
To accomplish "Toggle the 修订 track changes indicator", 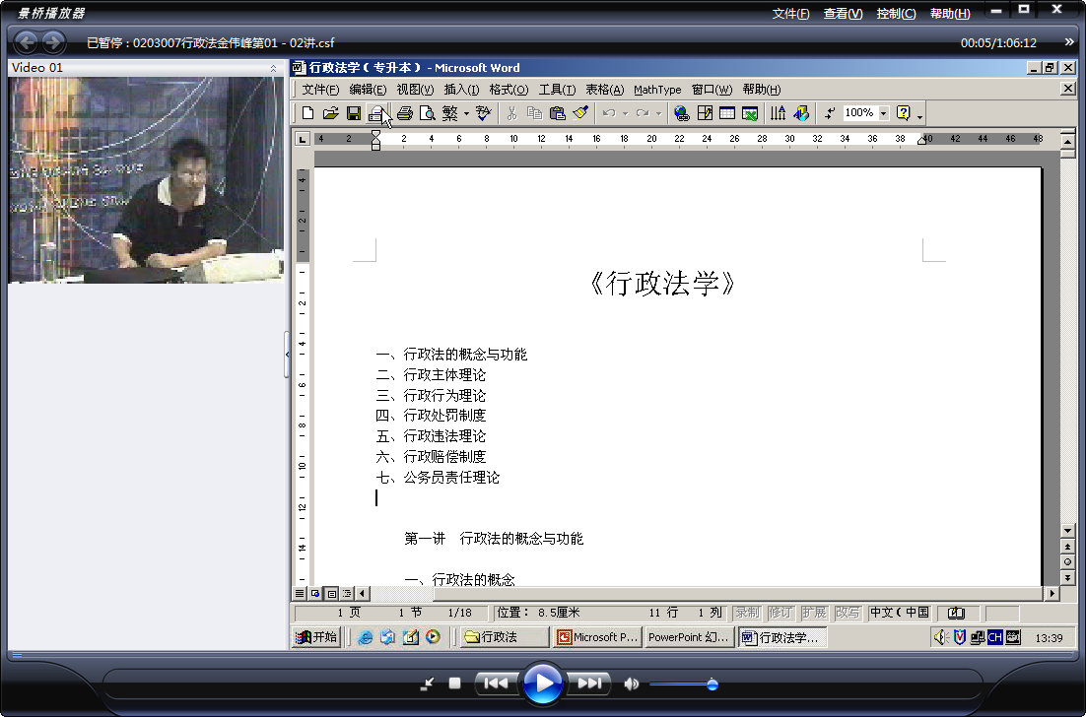I will pyautogui.click(x=781, y=613).
